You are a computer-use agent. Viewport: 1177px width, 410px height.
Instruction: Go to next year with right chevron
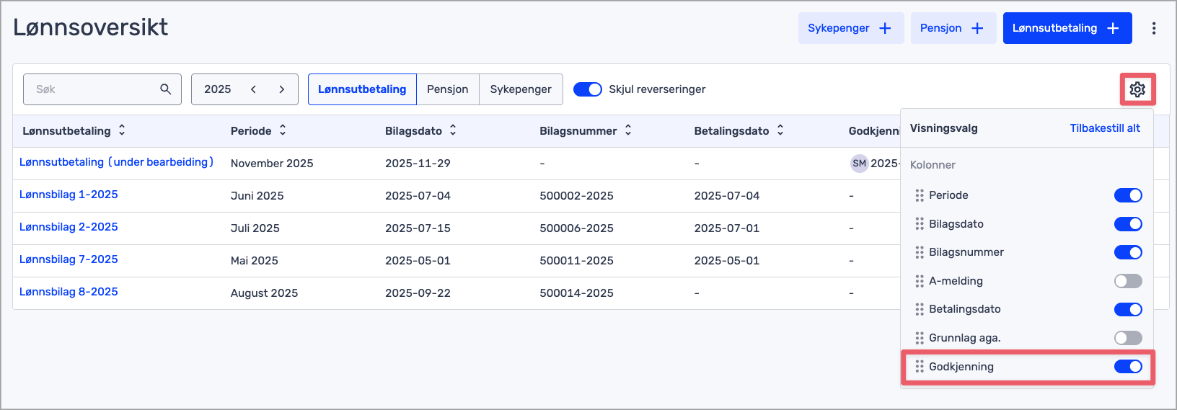(x=282, y=89)
